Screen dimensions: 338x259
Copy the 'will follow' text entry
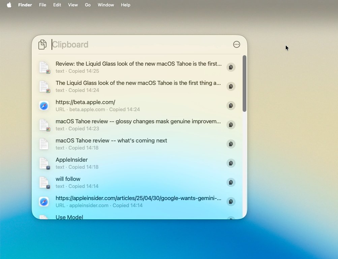click(231, 183)
